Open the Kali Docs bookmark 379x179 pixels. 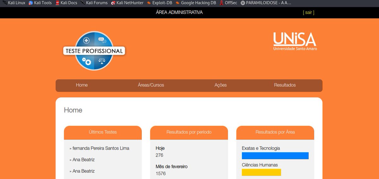pos(66,3)
